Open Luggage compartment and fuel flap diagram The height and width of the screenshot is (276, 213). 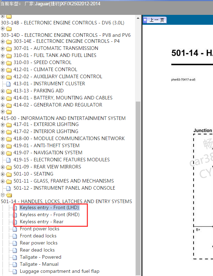point(60,271)
